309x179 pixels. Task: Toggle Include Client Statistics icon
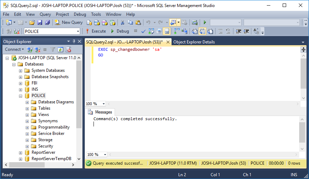[x=185, y=31]
